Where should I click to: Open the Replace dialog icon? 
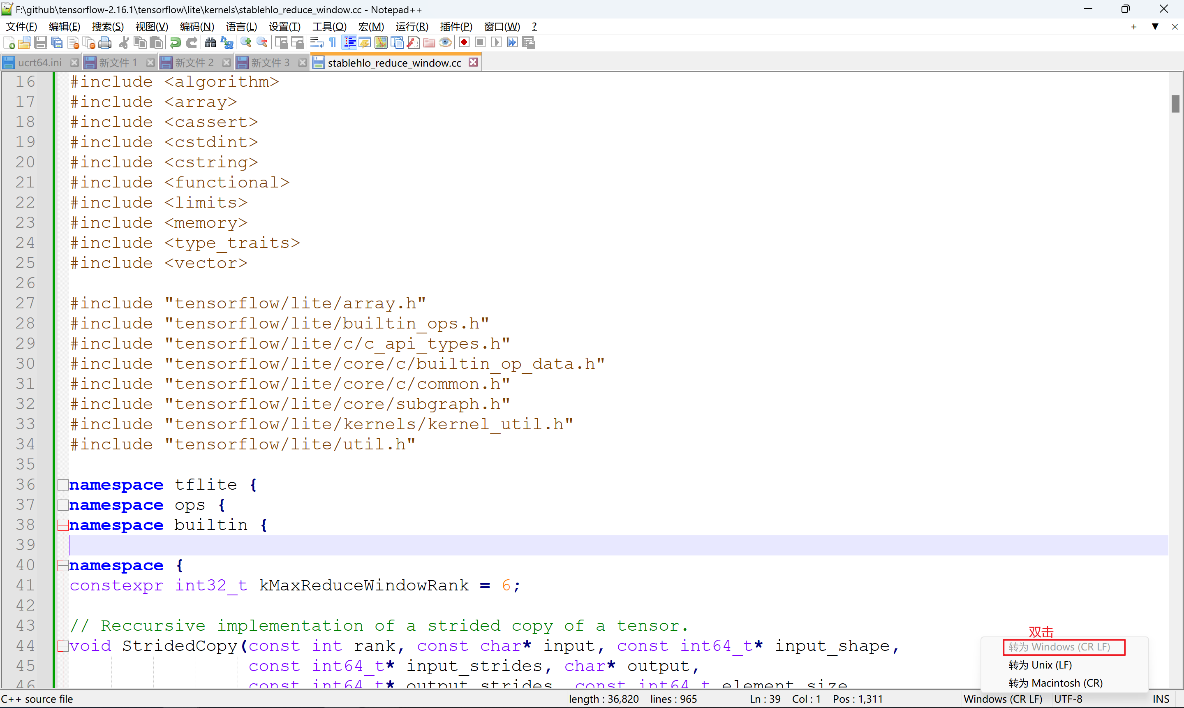pos(227,43)
